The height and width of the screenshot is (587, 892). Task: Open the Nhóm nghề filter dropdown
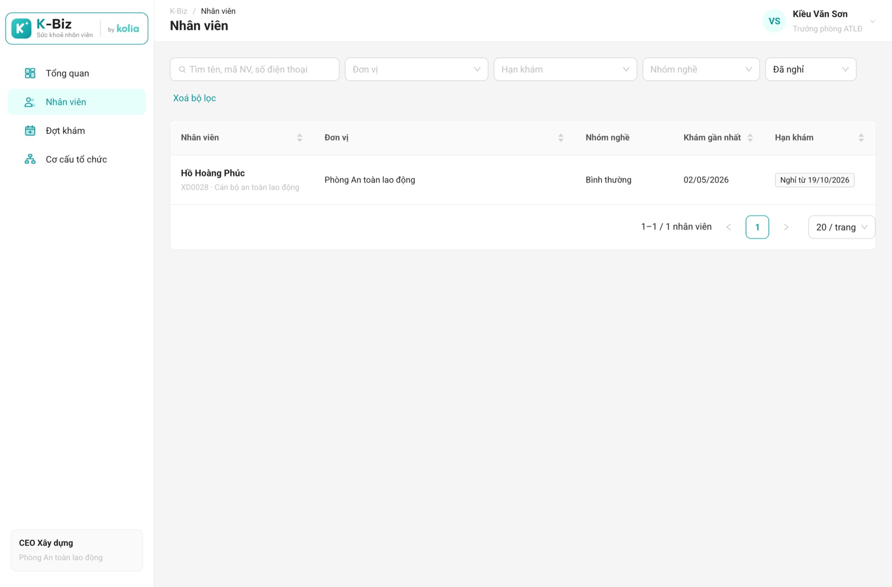(x=701, y=70)
